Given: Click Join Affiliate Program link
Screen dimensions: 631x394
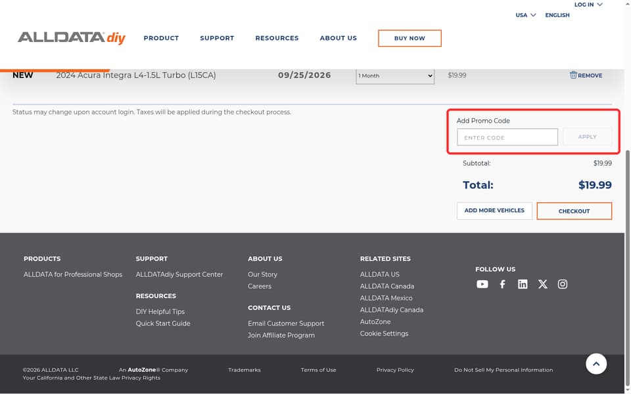Looking at the screenshot, I should [281, 335].
